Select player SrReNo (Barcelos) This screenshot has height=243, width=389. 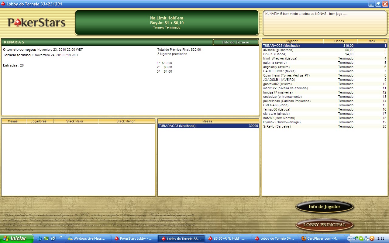click(325, 126)
